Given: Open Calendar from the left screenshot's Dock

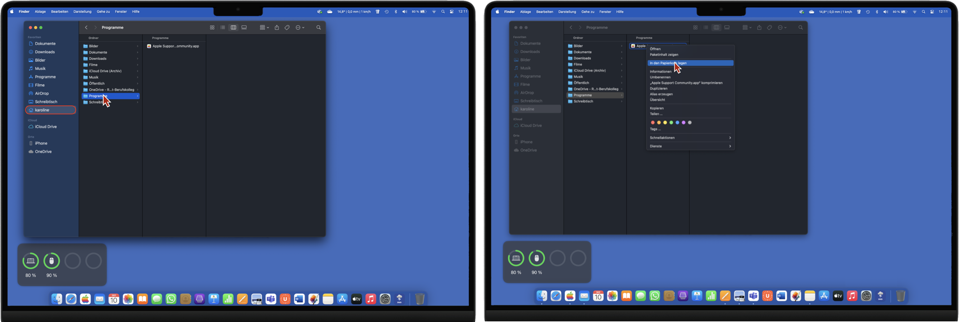Looking at the screenshot, I should [x=114, y=298].
